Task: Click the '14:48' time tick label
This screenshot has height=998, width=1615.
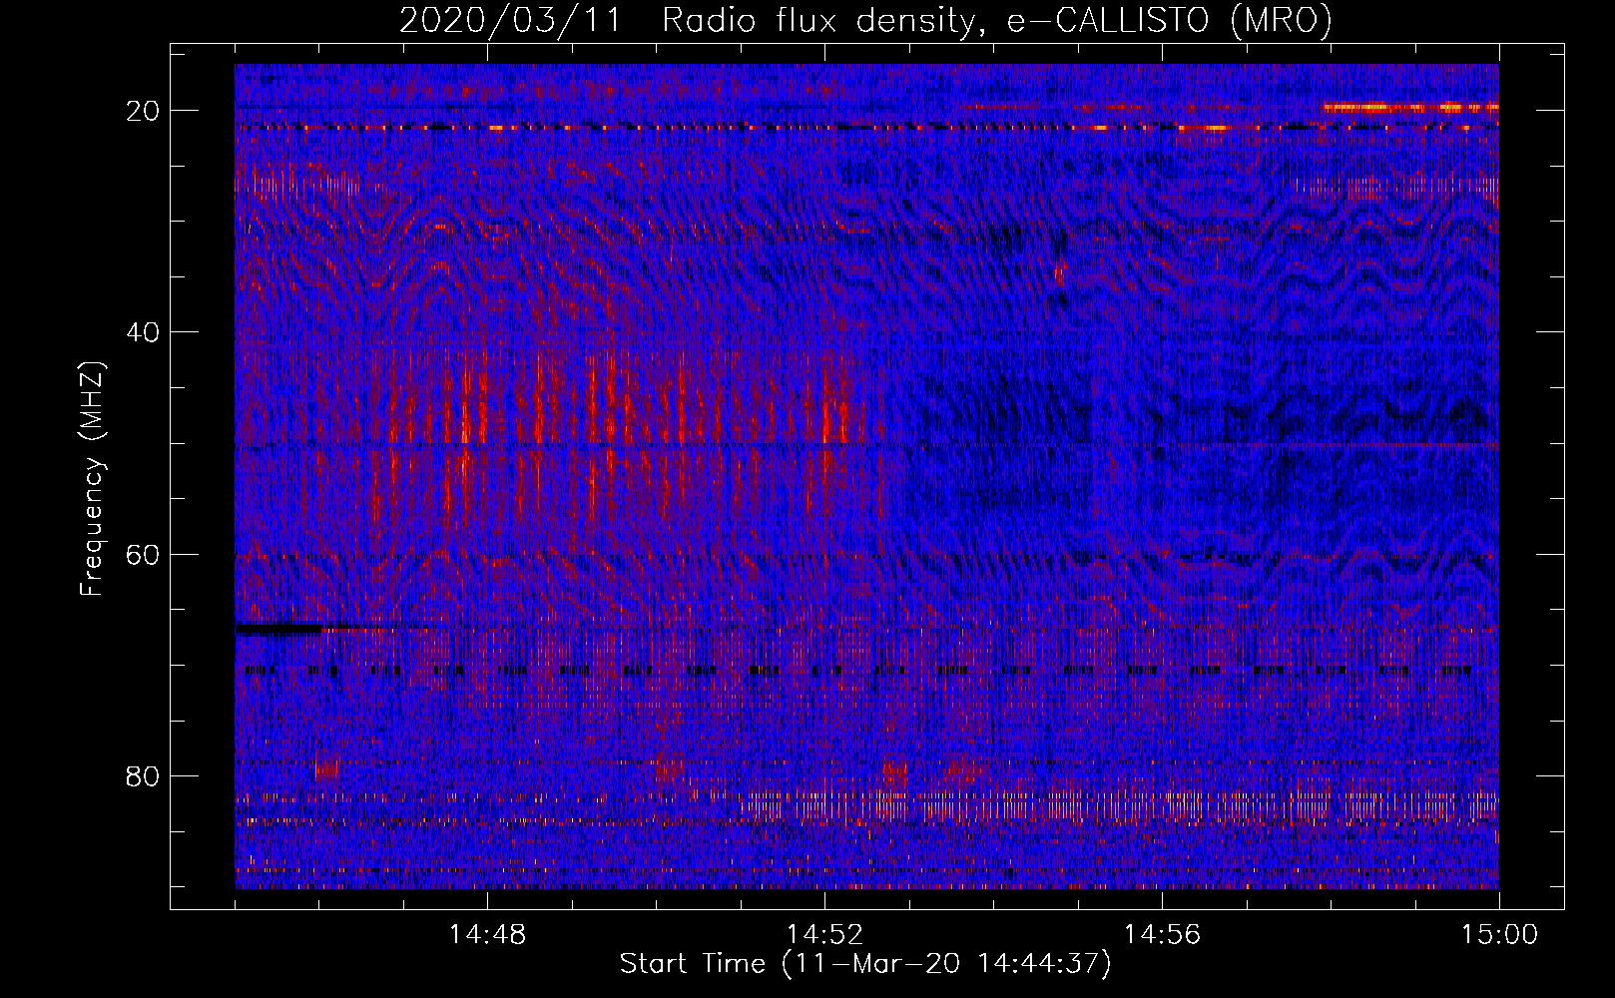Action: [487, 934]
